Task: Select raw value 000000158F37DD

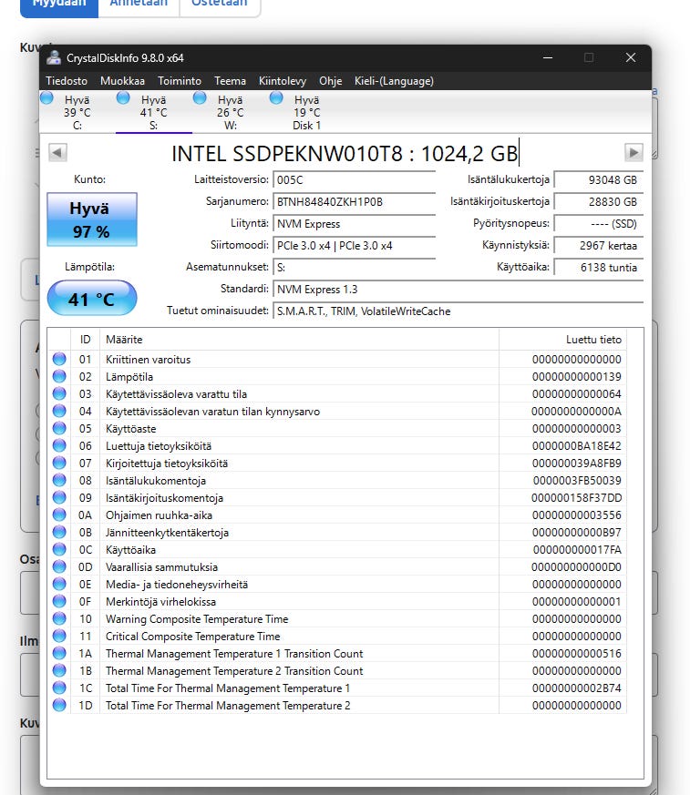Action: (577, 498)
